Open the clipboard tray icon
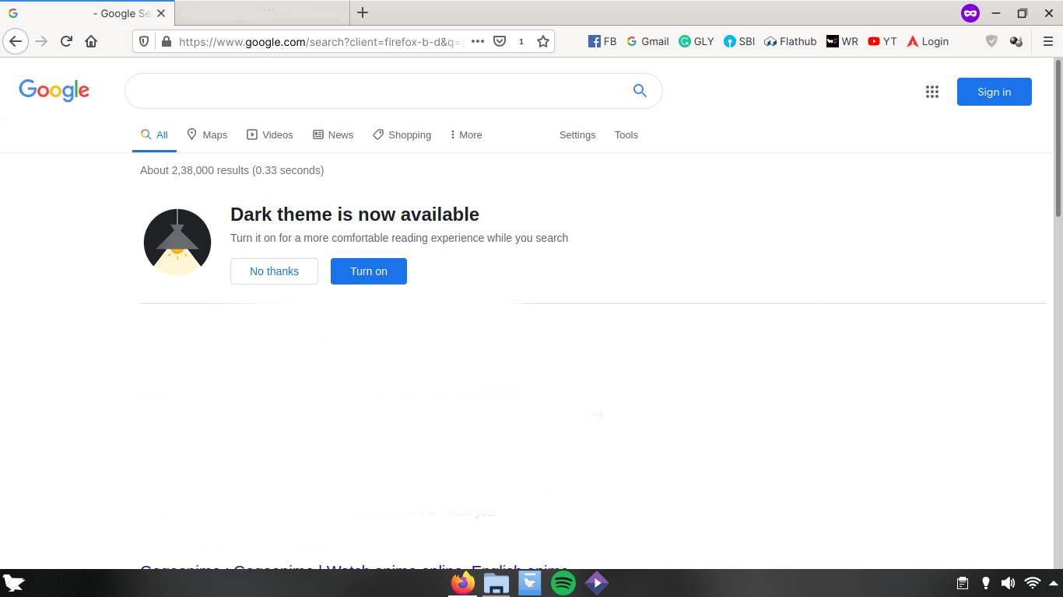Screen dimensions: 1063x597 click(x=963, y=583)
